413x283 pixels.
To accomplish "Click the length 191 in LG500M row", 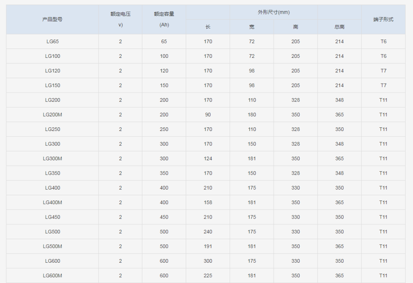I will 208,246.
